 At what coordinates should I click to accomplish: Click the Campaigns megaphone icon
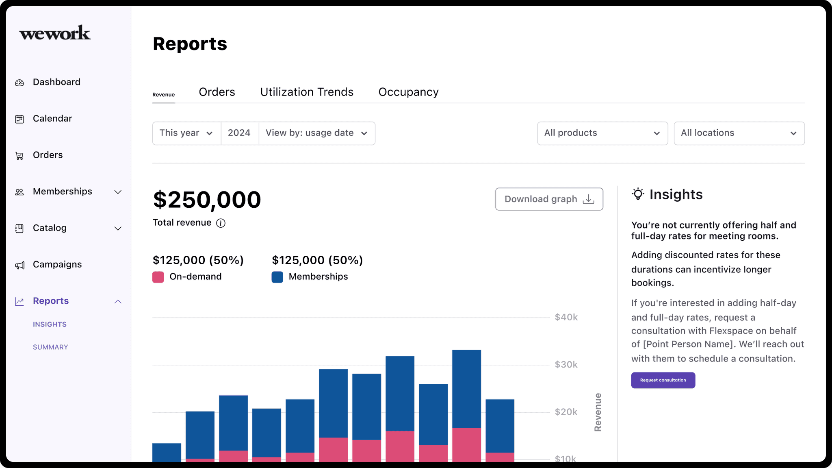click(19, 265)
